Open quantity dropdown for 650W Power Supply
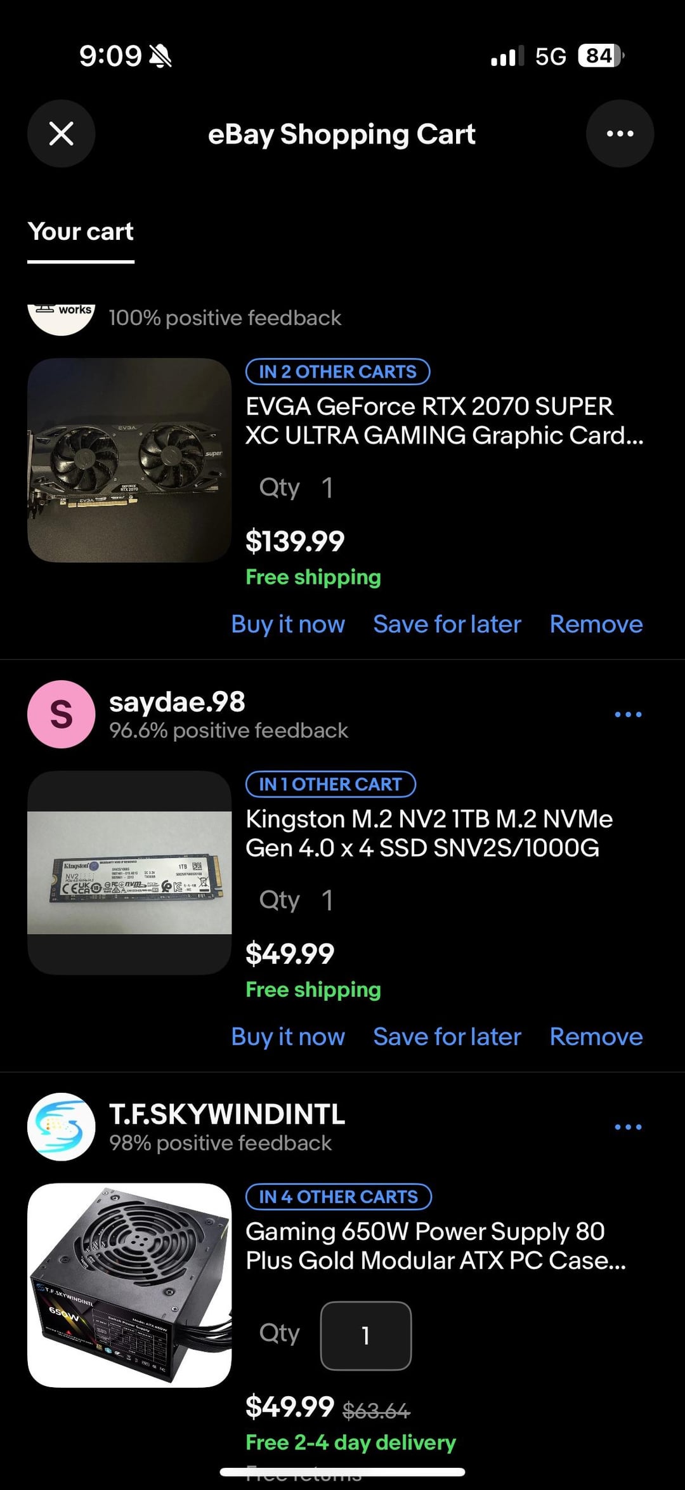The height and width of the screenshot is (1490, 685). click(365, 1335)
